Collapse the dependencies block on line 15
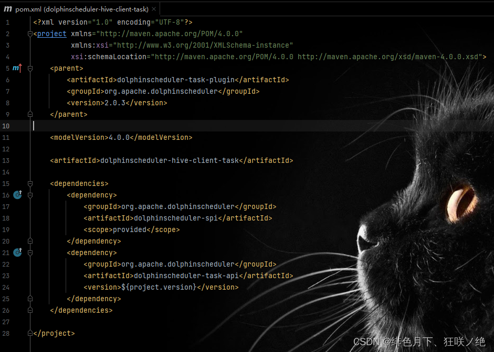Image resolution: width=494 pixels, height=352 pixels. [x=30, y=183]
